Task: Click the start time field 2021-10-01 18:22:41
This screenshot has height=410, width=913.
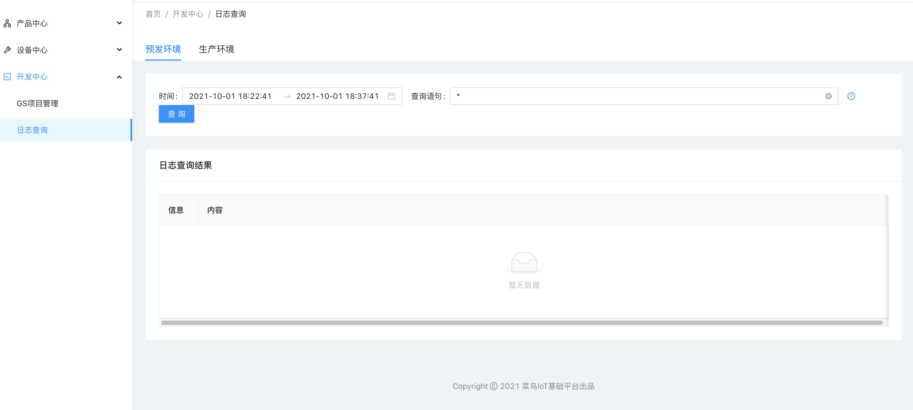Action: pos(230,96)
